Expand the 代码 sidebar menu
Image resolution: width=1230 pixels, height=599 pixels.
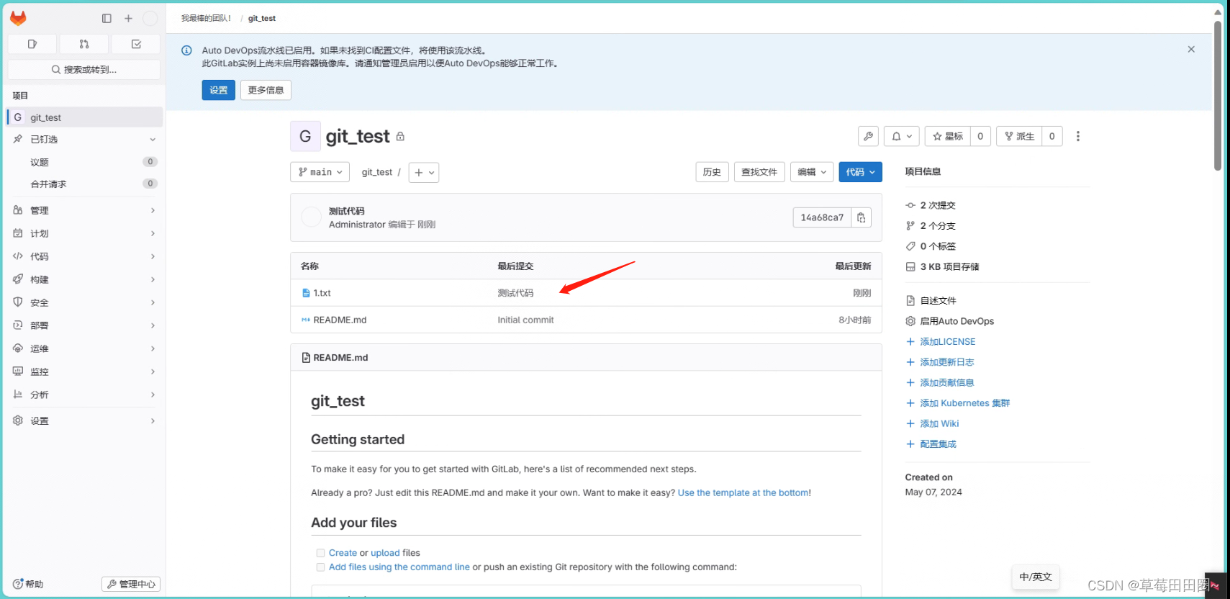click(84, 256)
